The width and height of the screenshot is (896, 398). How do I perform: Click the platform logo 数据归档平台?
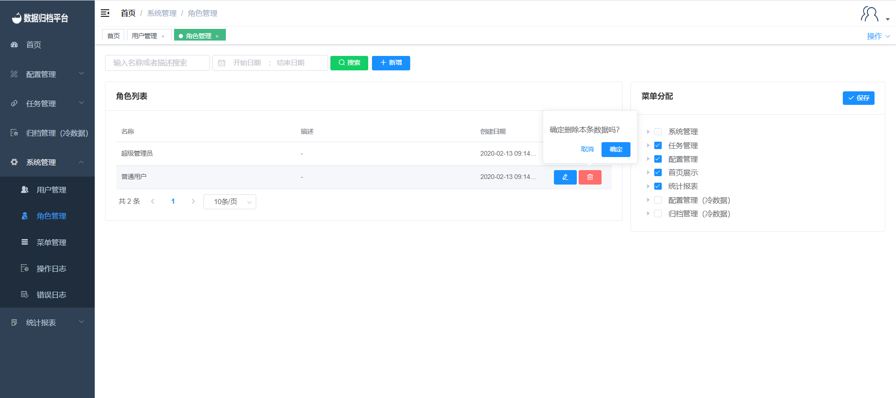click(40, 18)
